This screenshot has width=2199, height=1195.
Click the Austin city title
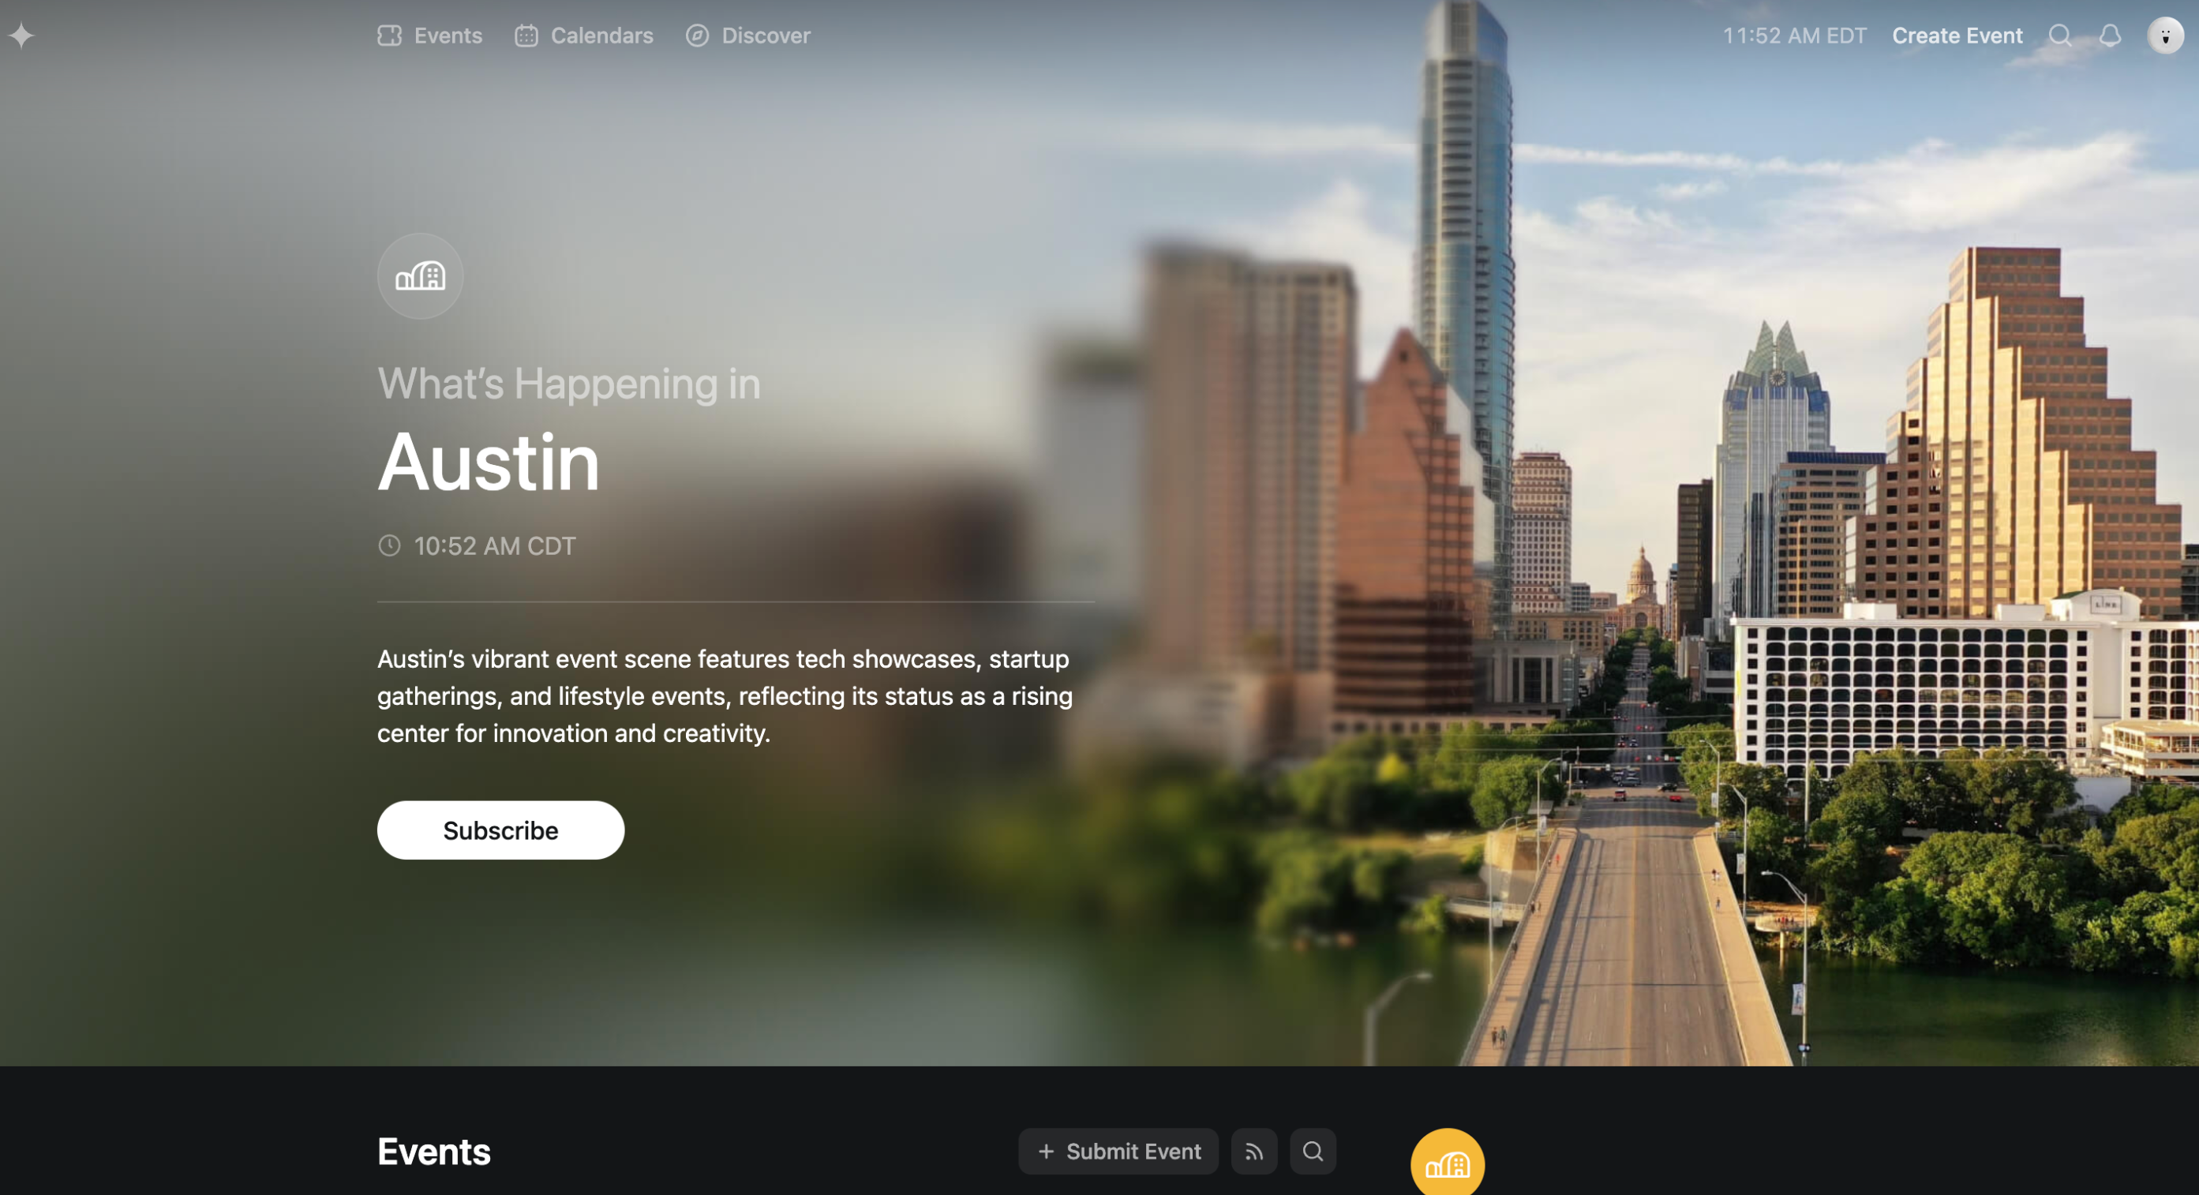tap(489, 463)
